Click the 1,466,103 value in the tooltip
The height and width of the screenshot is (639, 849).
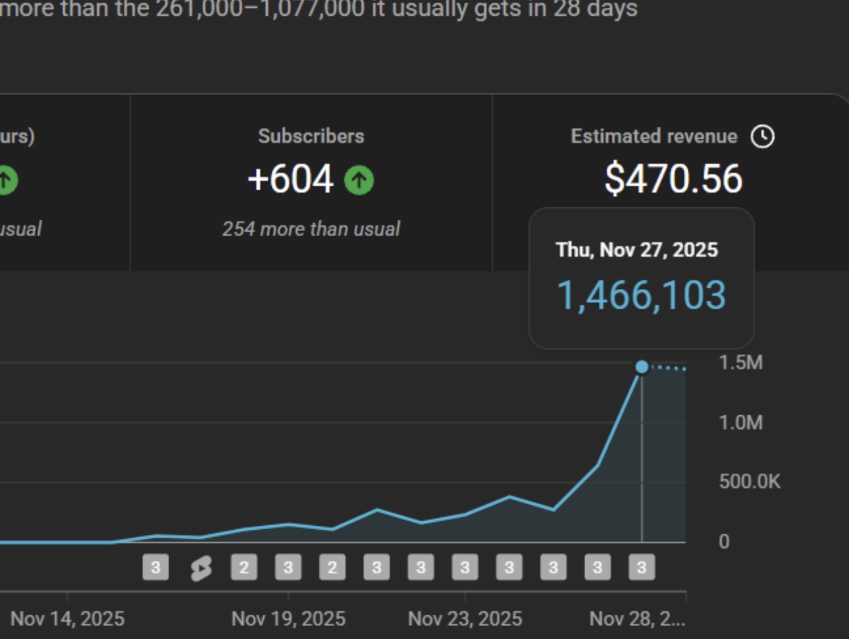tap(641, 295)
